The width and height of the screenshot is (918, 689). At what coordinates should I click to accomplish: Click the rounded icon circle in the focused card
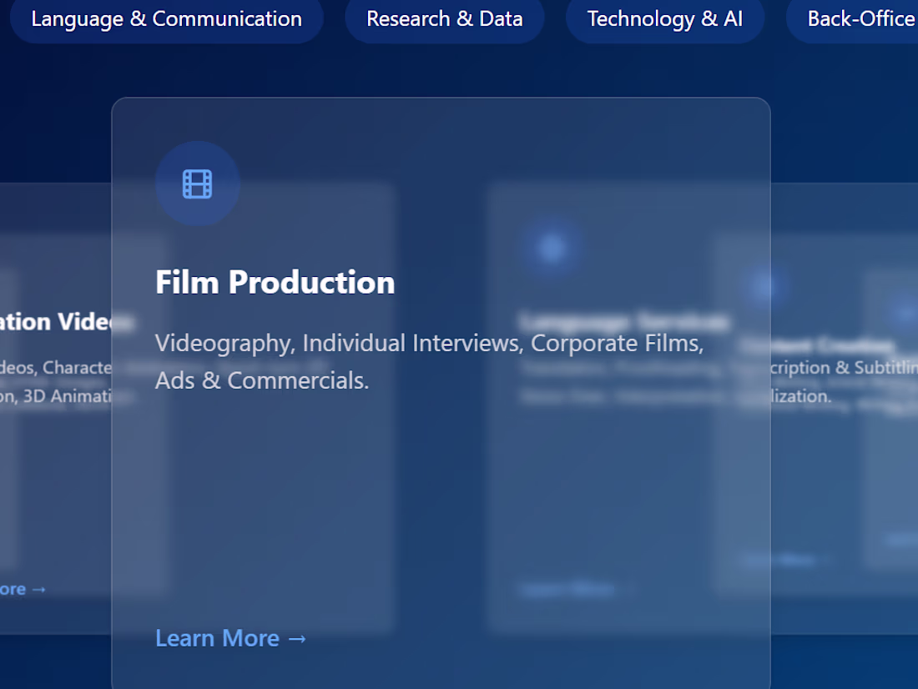click(x=198, y=184)
